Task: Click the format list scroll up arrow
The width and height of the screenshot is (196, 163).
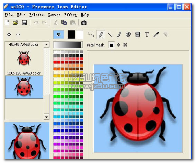Action: point(46,44)
